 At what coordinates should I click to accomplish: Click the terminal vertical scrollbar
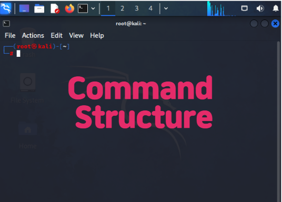click(279, 122)
